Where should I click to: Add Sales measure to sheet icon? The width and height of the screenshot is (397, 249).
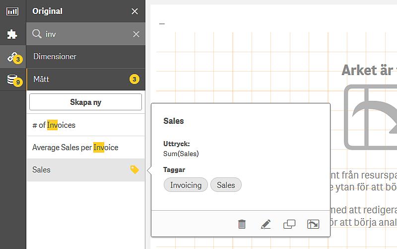pos(313,224)
